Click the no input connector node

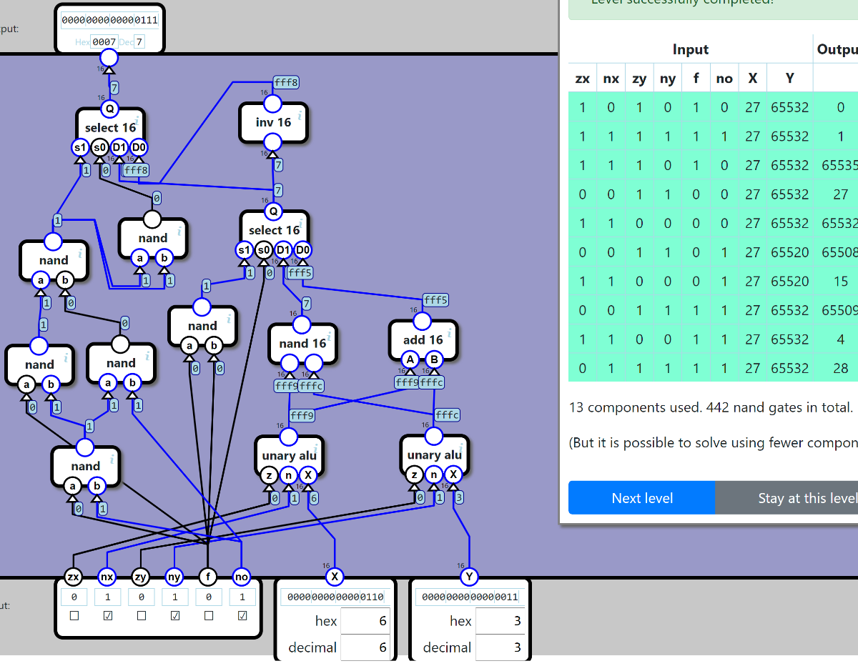point(242,577)
